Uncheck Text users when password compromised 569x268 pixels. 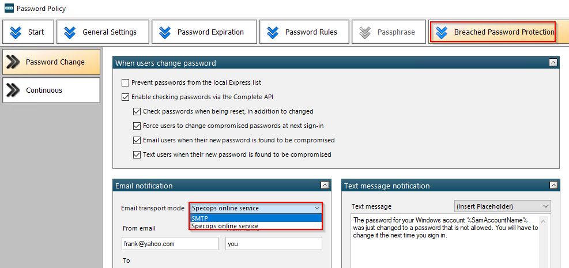pos(137,155)
